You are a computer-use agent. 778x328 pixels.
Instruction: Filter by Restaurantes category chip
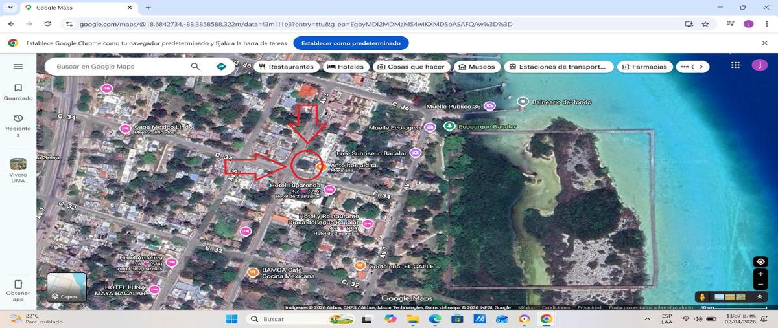pos(286,67)
